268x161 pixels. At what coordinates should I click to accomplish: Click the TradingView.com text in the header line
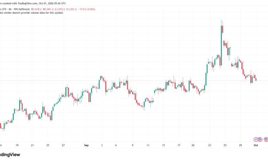(x=27, y=3)
